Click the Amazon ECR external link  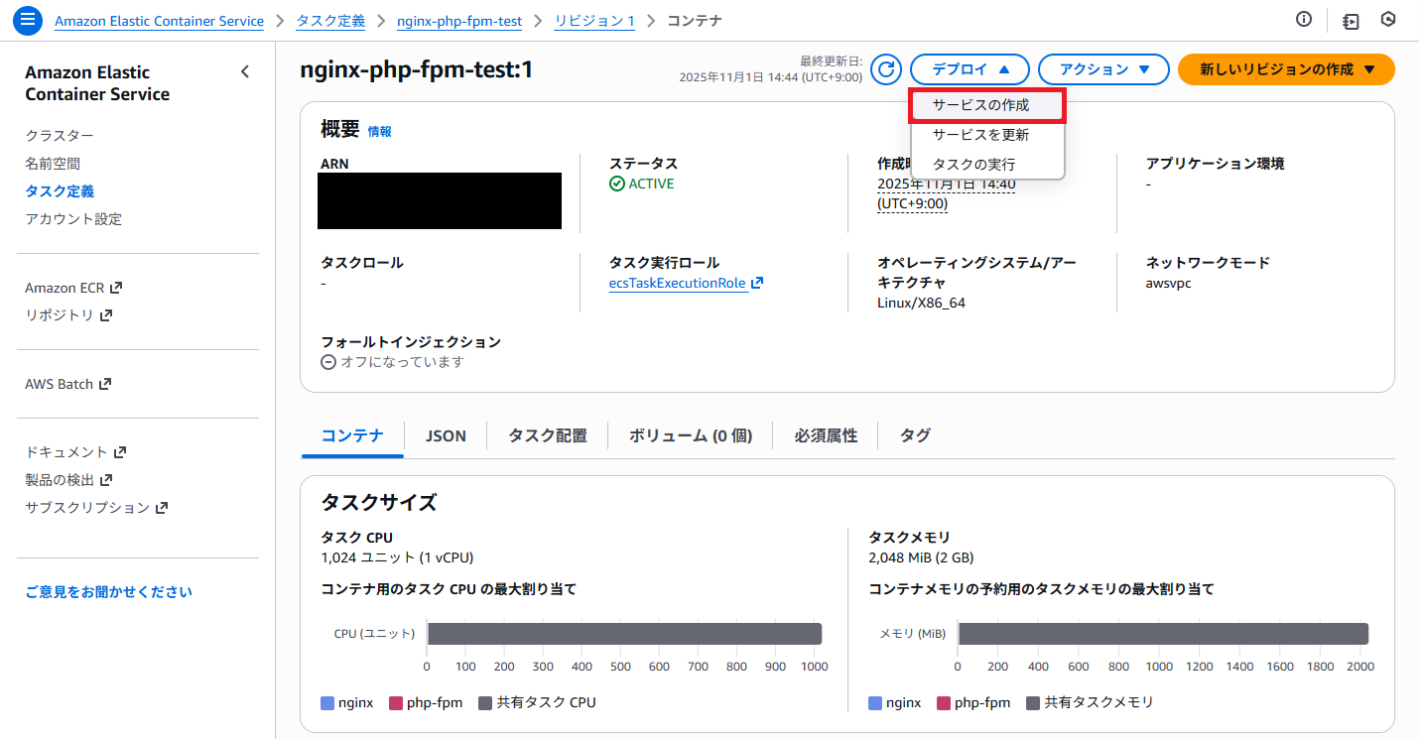pos(72,288)
